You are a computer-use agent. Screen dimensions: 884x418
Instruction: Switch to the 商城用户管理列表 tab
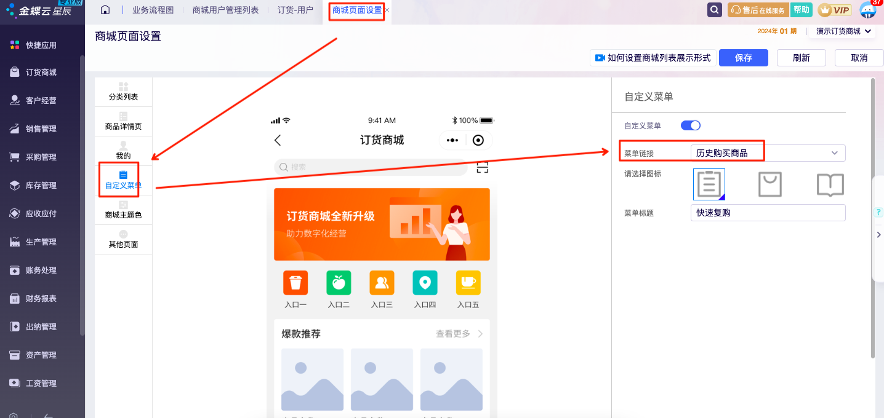click(225, 10)
